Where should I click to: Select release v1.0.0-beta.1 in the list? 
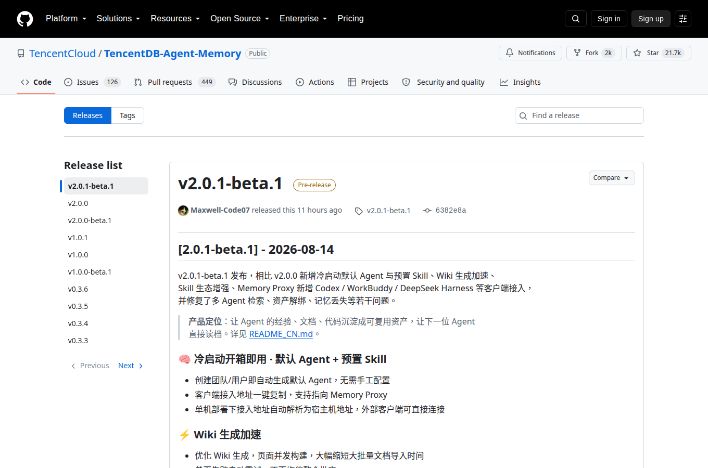106,272
